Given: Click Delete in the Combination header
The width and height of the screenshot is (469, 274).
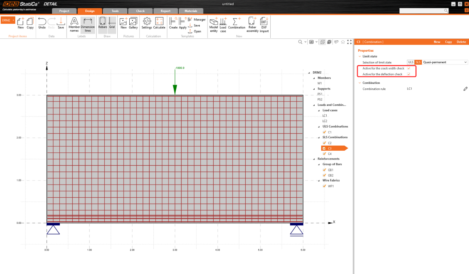Looking at the screenshot, I should [461, 42].
